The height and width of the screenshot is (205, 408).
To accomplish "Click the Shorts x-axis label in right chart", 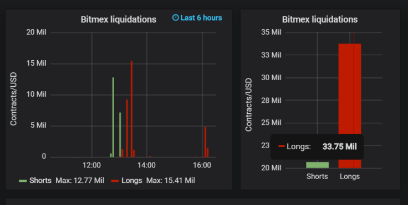I will coord(317,176).
